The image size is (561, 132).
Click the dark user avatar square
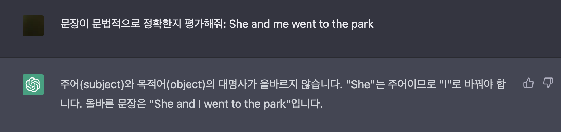[33, 26]
